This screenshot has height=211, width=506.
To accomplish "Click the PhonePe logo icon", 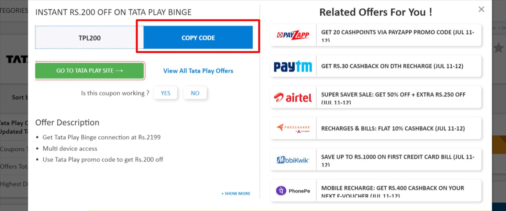I will 293,191.
